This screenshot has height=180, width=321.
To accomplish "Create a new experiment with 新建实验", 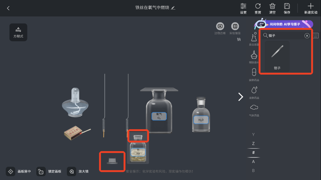I will tap(310, 8).
